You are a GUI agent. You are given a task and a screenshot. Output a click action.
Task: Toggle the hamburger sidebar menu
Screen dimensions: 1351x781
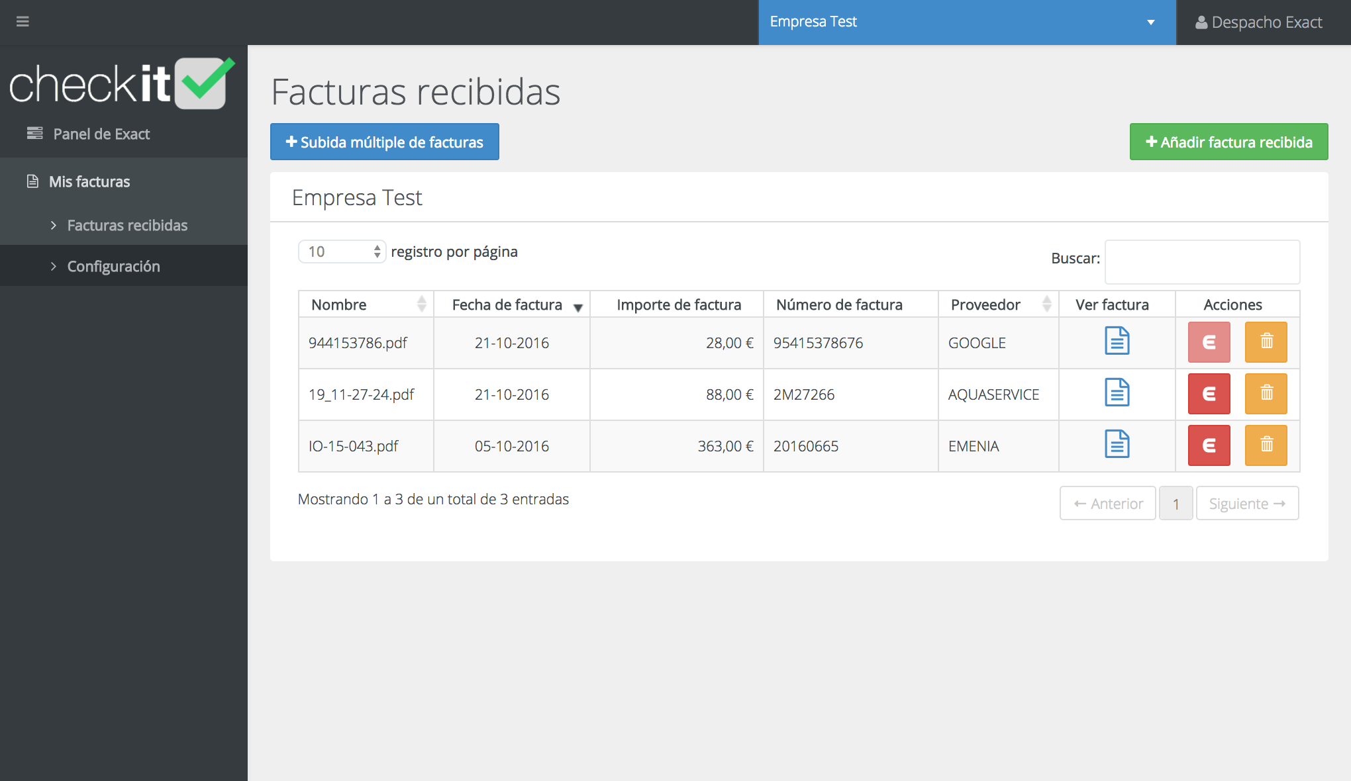tap(23, 22)
